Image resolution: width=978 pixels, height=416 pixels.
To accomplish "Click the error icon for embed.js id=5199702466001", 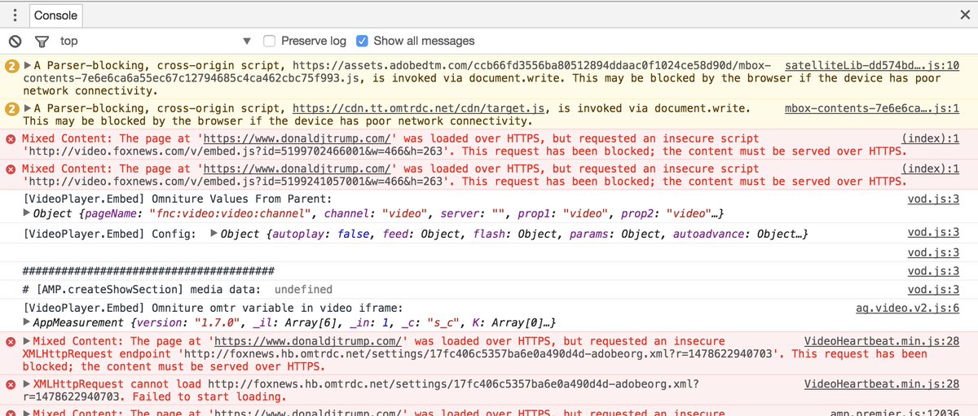I will (x=11, y=139).
